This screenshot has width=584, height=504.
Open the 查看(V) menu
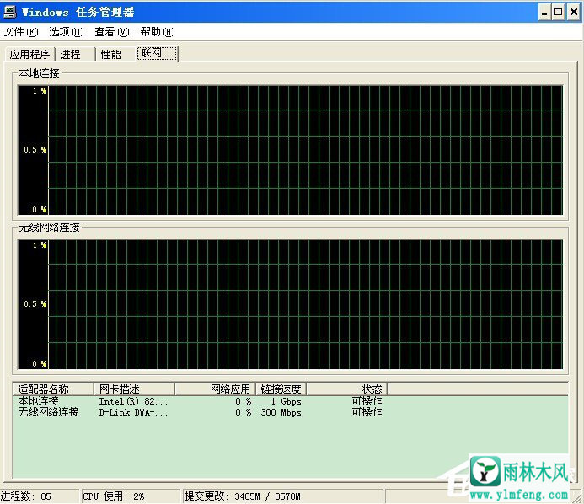coord(112,32)
